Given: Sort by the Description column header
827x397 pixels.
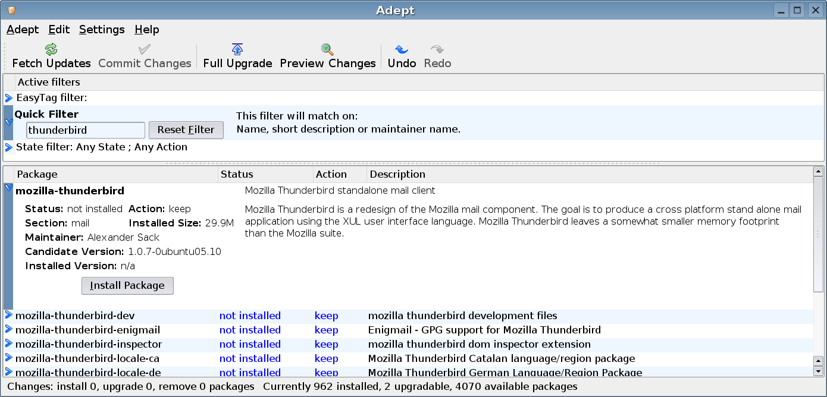Looking at the screenshot, I should [x=590, y=174].
